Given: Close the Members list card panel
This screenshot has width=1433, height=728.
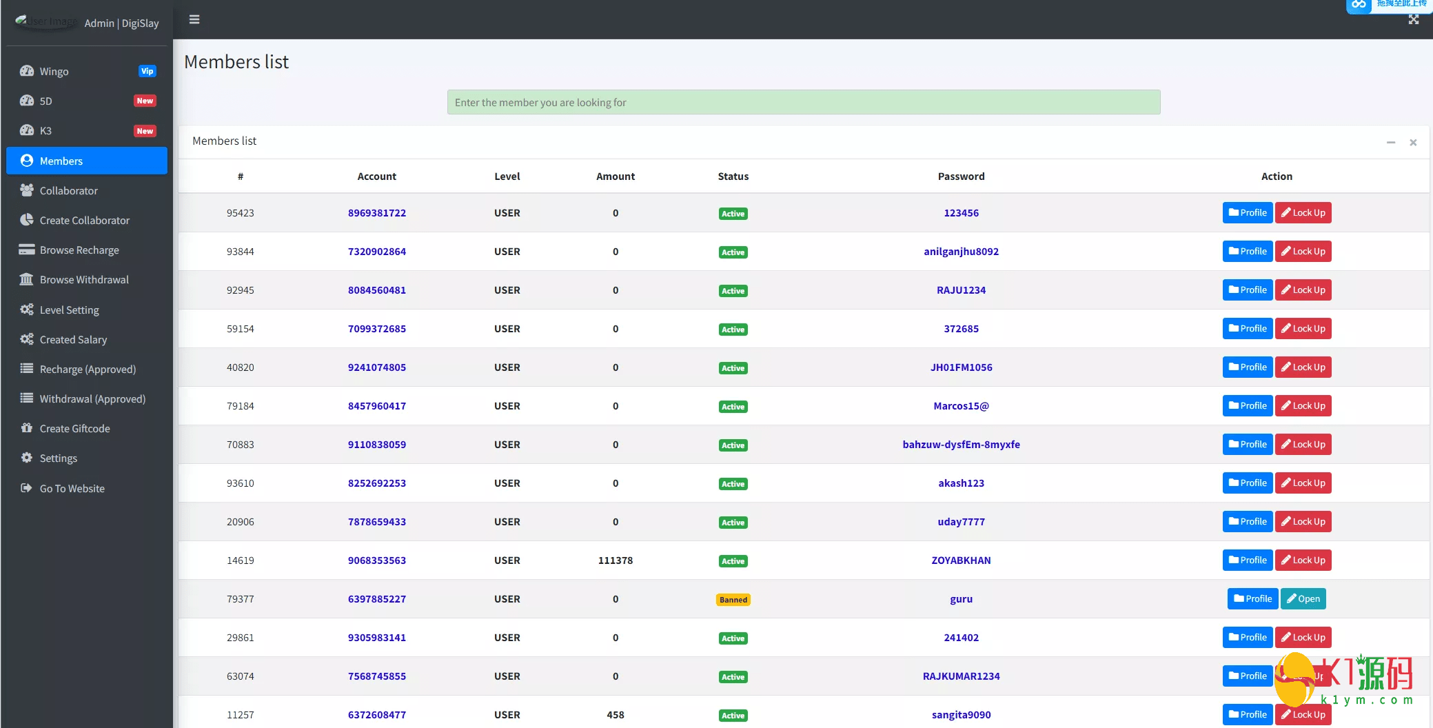Looking at the screenshot, I should click(1413, 142).
